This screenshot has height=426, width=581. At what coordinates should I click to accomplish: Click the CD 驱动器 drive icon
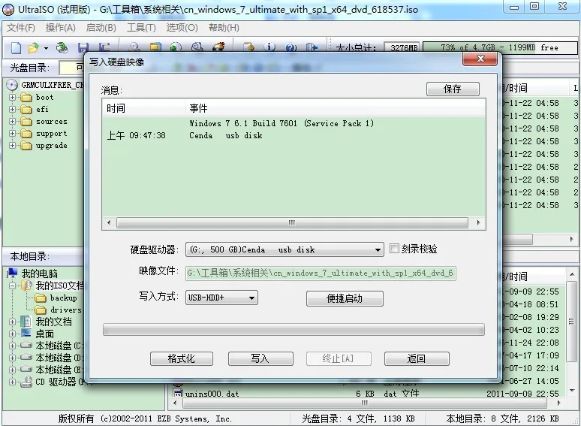tap(26, 382)
